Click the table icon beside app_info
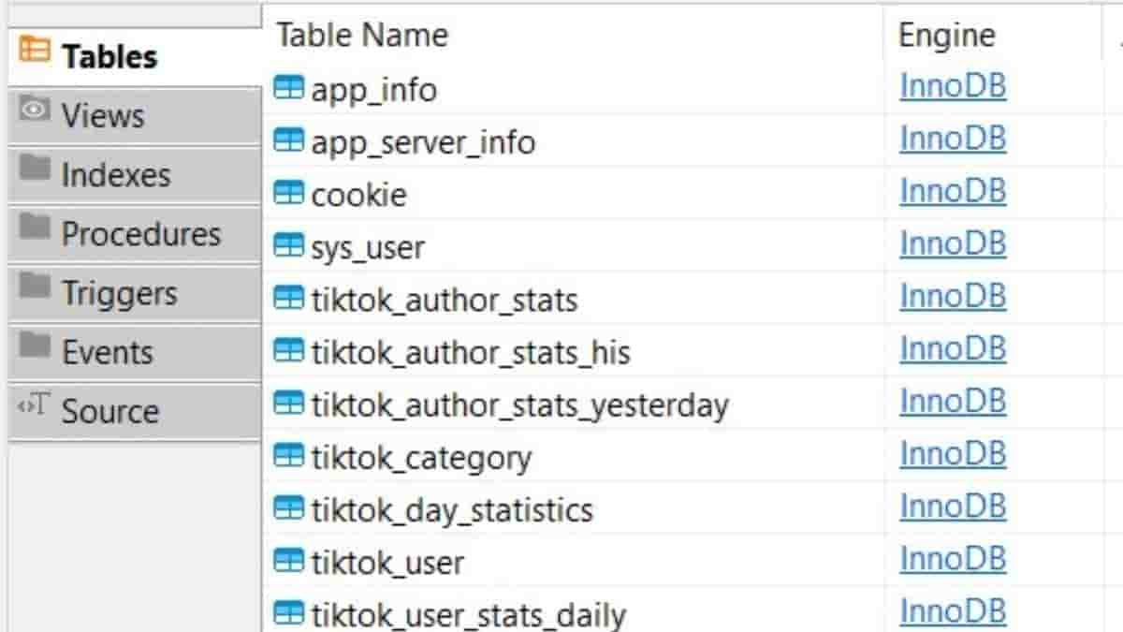The height and width of the screenshot is (632, 1123). click(288, 89)
